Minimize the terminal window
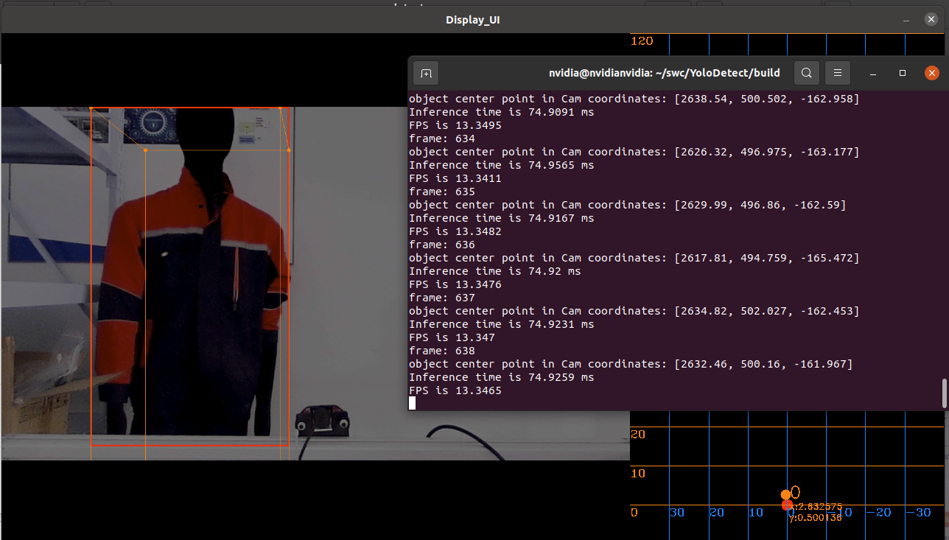Image resolution: width=949 pixels, height=540 pixels. pos(873,74)
